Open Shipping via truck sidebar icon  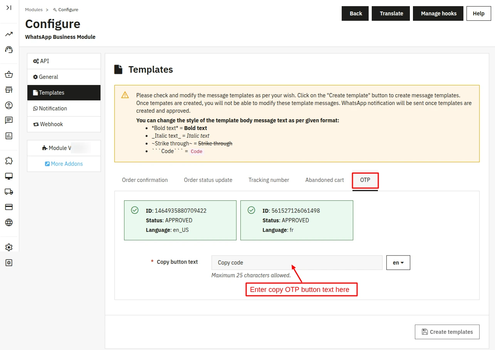tap(9, 192)
